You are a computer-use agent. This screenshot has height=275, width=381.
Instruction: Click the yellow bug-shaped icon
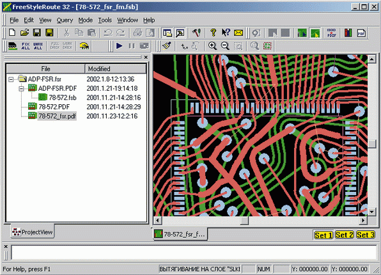tap(84, 46)
